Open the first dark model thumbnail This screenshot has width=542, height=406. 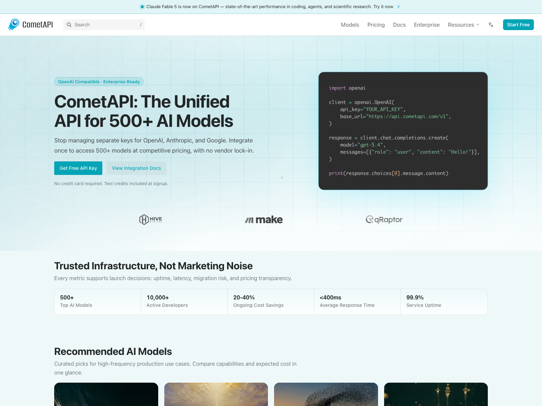[x=106, y=394]
